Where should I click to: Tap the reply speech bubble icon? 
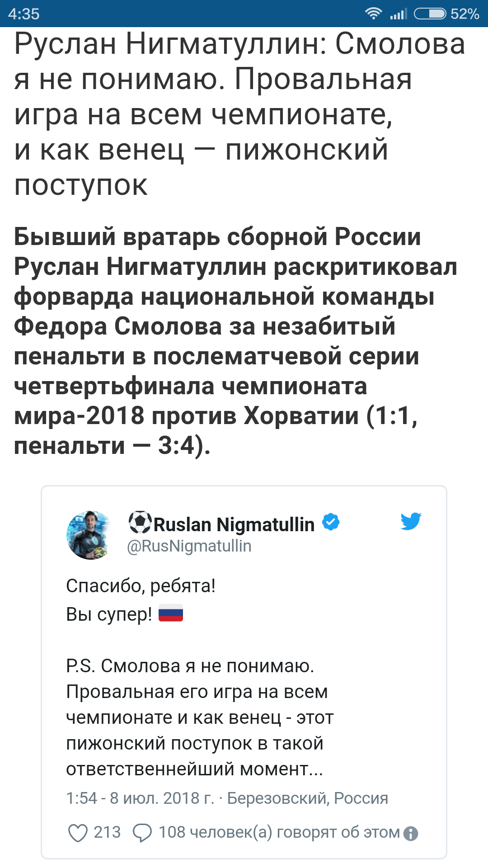[x=142, y=833]
